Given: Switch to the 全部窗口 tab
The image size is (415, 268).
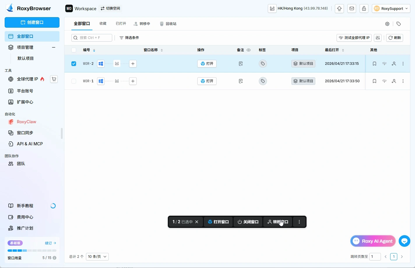Looking at the screenshot, I should 82,24.
